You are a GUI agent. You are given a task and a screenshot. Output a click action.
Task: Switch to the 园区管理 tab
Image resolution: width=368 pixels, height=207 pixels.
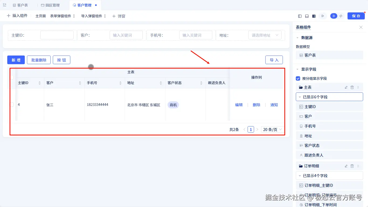[50, 5]
